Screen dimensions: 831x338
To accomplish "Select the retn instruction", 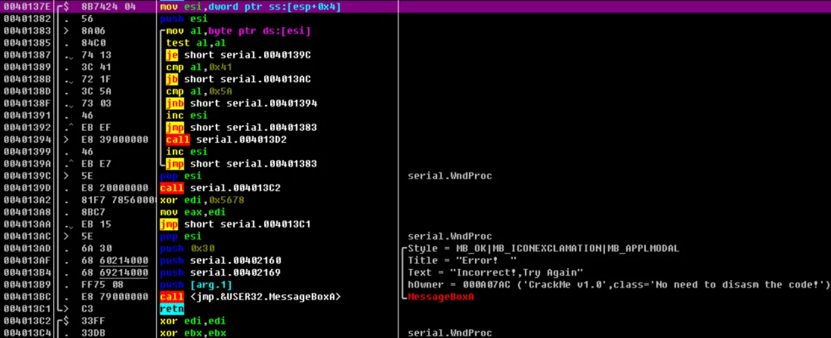I will coord(170,309).
